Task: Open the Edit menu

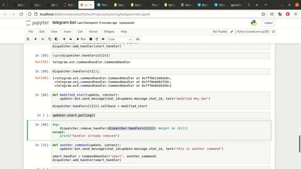Action: tap(42, 31)
